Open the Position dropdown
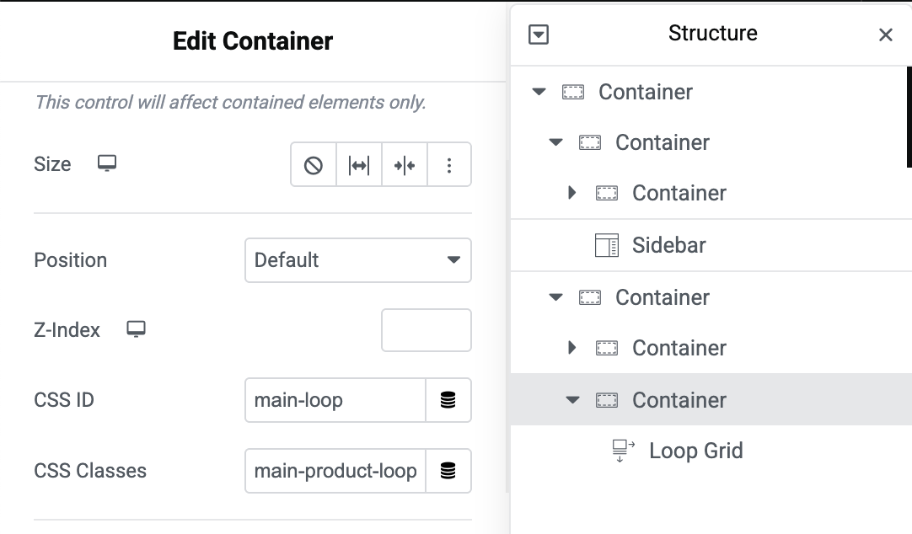This screenshot has width=912, height=534. (358, 260)
